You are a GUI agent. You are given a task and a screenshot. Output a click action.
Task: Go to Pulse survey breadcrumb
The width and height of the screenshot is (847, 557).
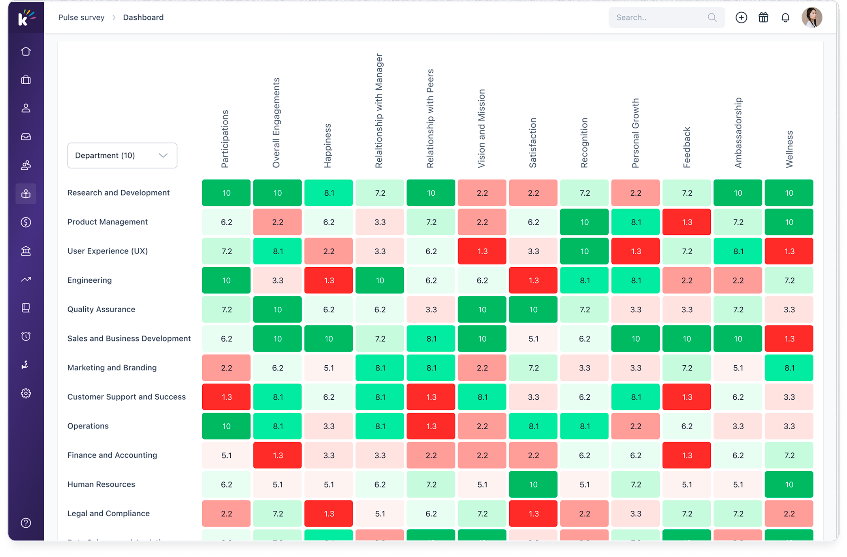(81, 17)
